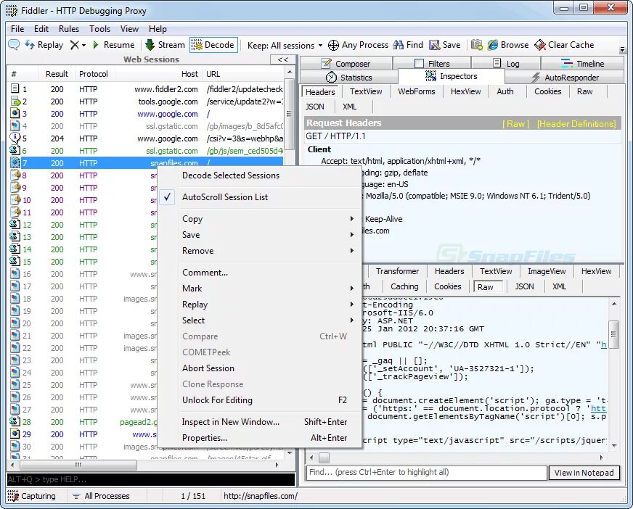Expand the Select submenu
The height and width of the screenshot is (509, 633).
260,320
